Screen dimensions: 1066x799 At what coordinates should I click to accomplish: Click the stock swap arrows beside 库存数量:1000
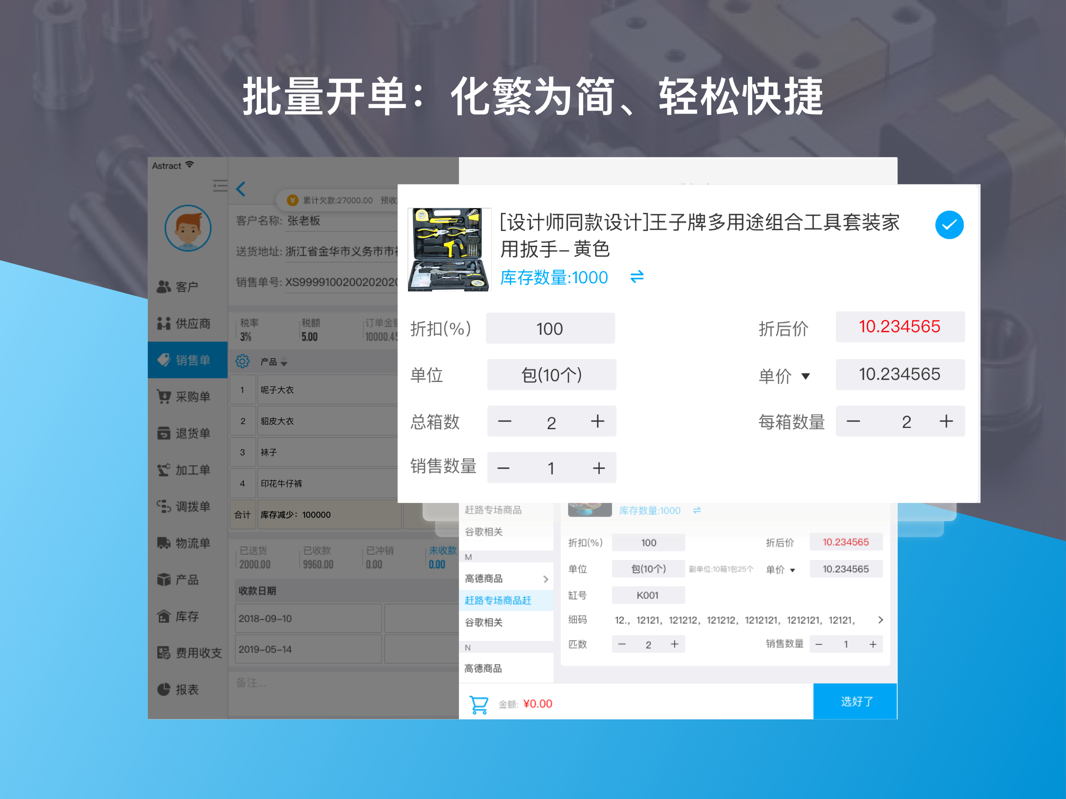637,277
